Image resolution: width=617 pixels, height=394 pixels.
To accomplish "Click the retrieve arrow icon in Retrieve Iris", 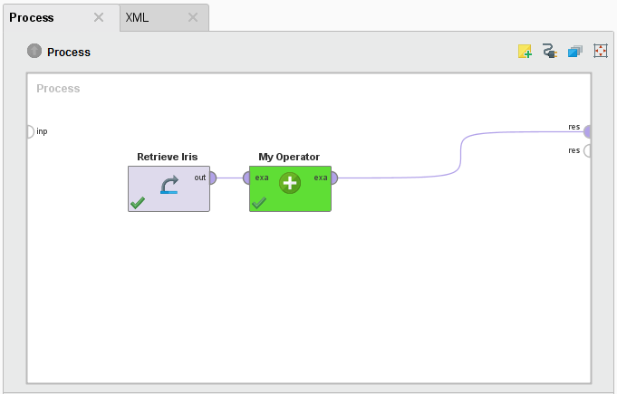I will pyautogui.click(x=169, y=186).
